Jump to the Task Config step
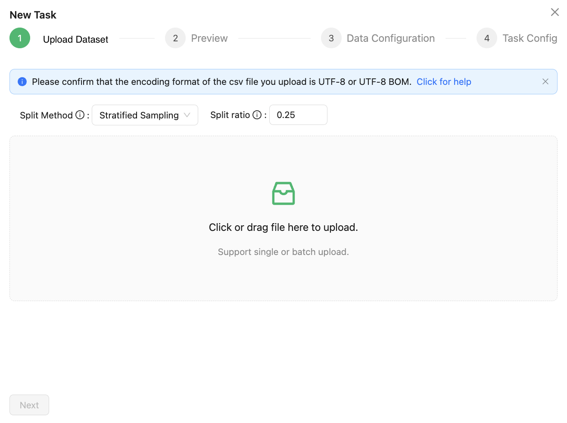Screen dimensions: 567x423 [x=530, y=38]
